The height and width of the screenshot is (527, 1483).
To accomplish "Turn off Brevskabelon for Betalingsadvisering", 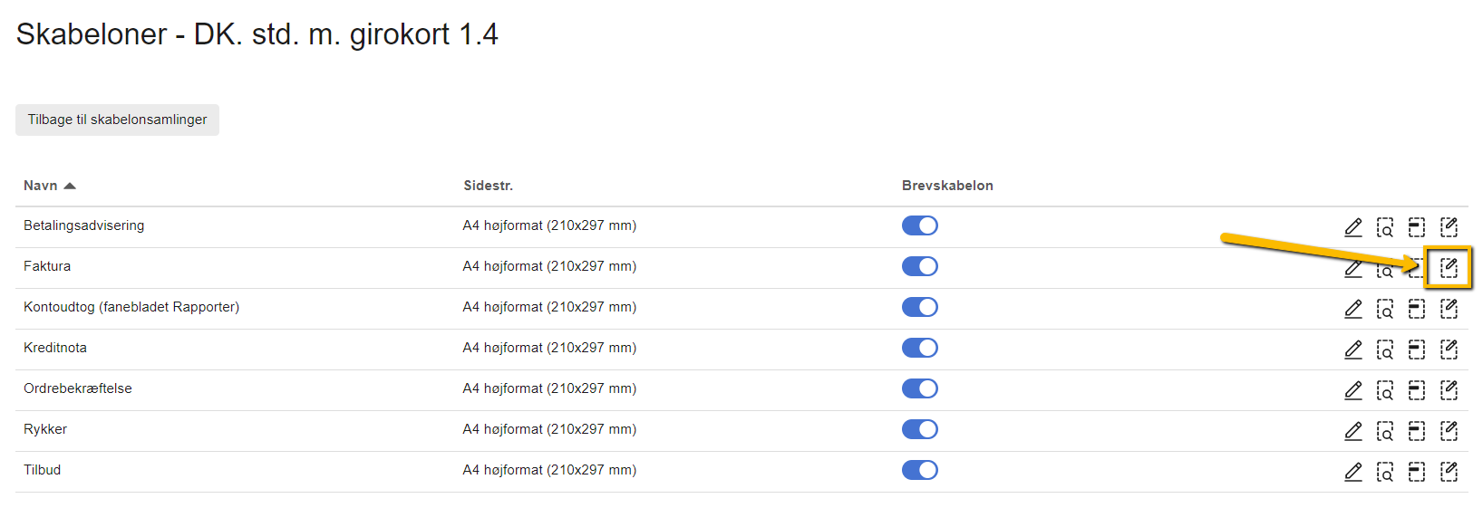I will click(920, 225).
